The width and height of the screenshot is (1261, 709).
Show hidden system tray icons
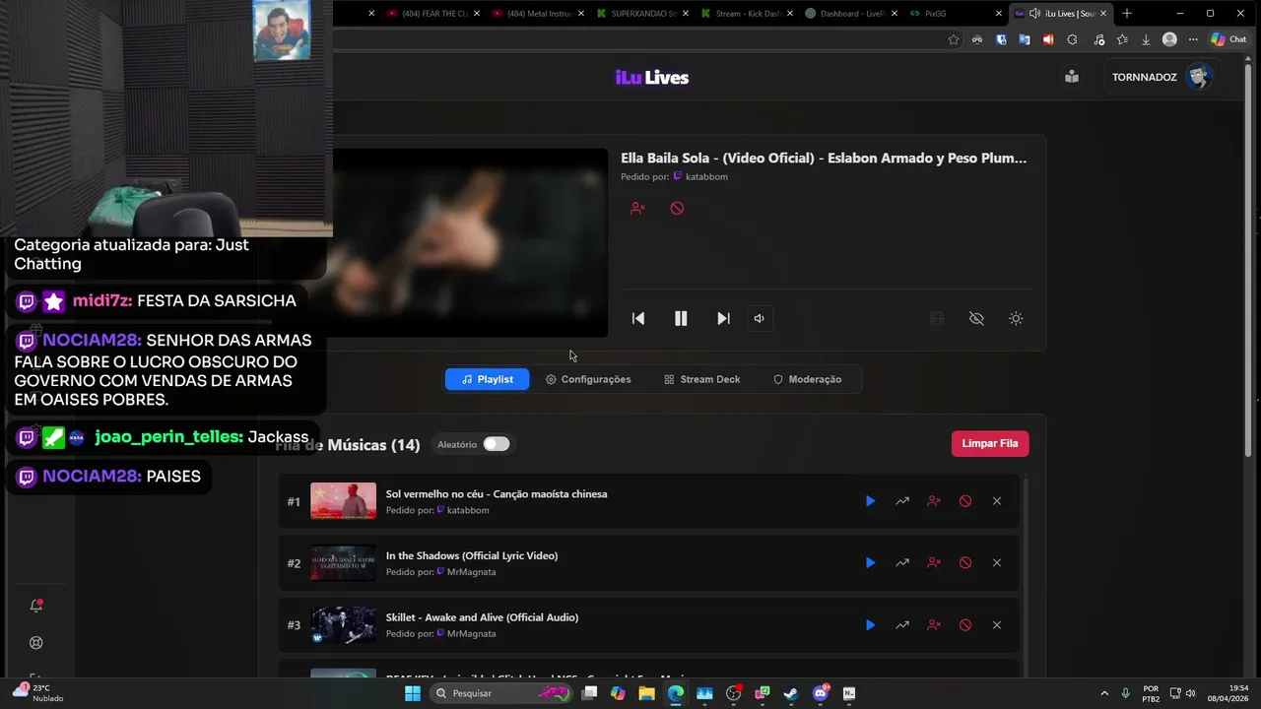pyautogui.click(x=1103, y=693)
